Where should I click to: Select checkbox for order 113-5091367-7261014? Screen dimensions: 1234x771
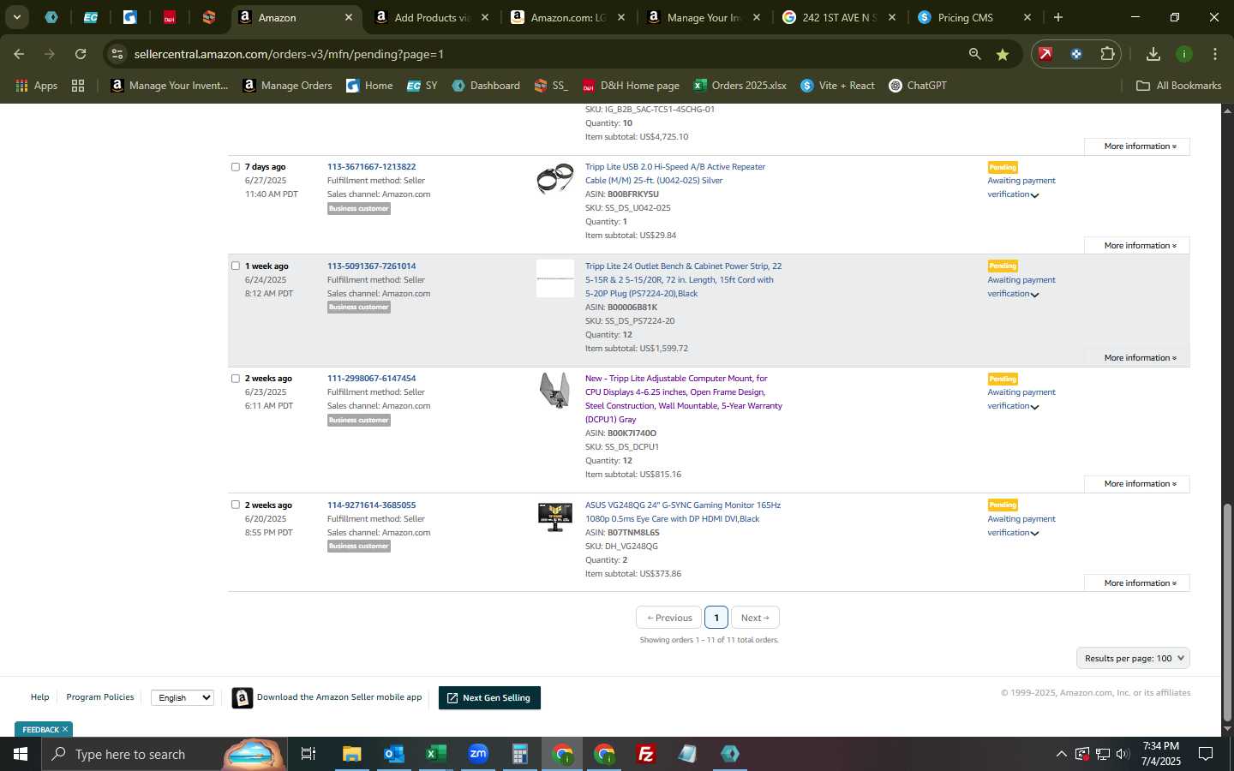pos(236,266)
